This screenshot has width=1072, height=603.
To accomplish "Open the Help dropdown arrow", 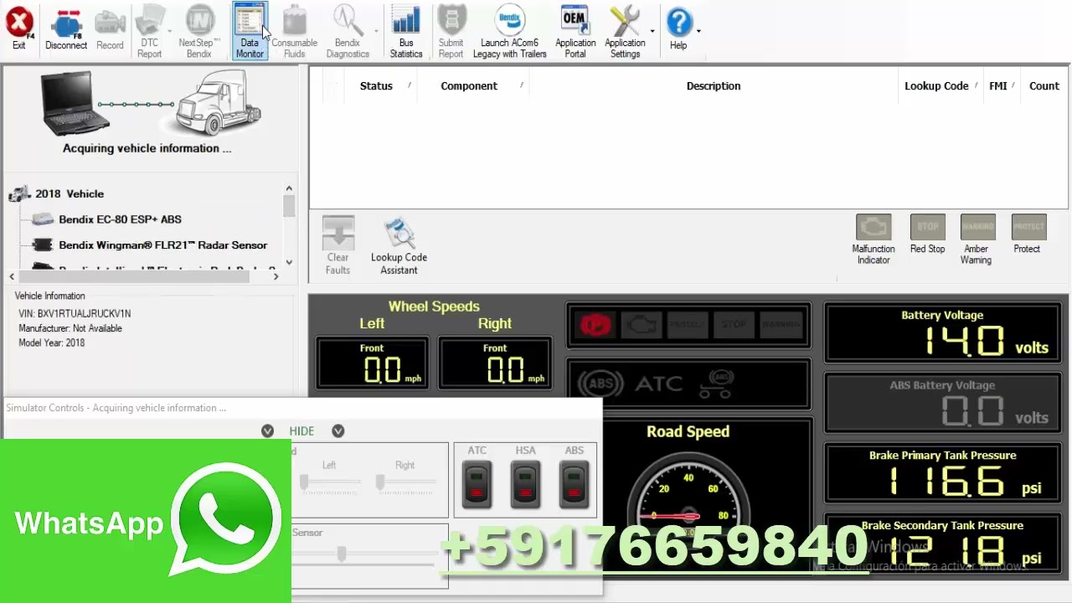I will tap(698, 31).
